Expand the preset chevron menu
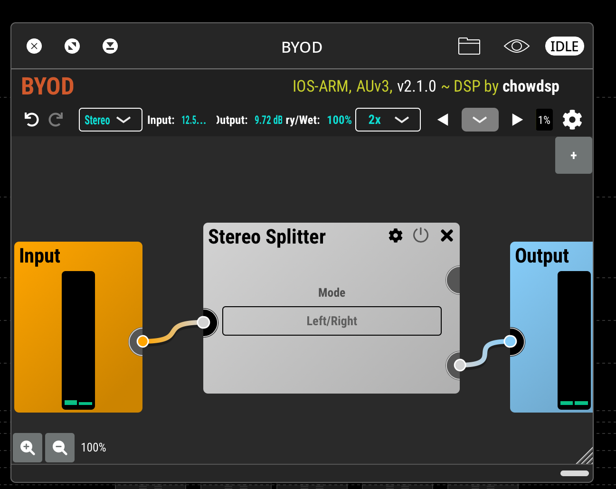 click(480, 120)
